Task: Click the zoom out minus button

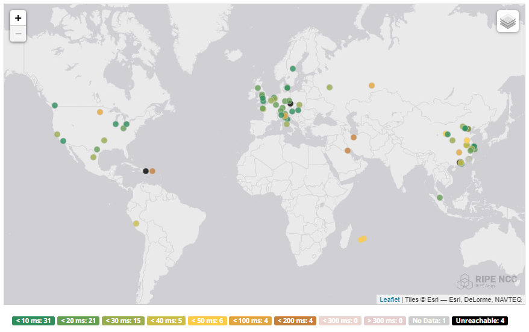Action: [x=18, y=34]
